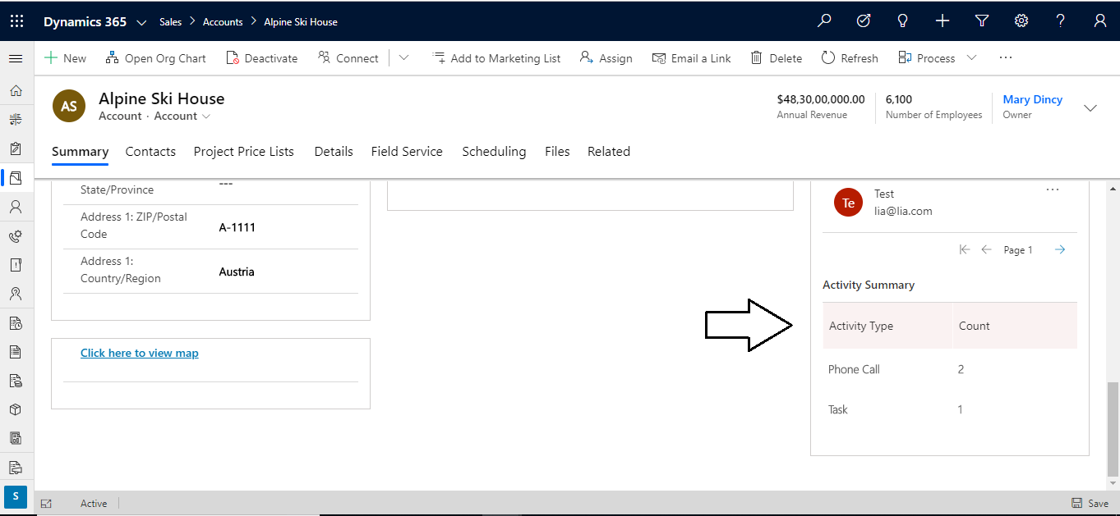Click Refresh command button
This screenshot has width=1120, height=516.
tap(850, 58)
